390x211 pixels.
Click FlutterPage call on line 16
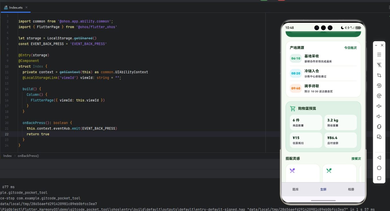pyautogui.click(x=42, y=100)
